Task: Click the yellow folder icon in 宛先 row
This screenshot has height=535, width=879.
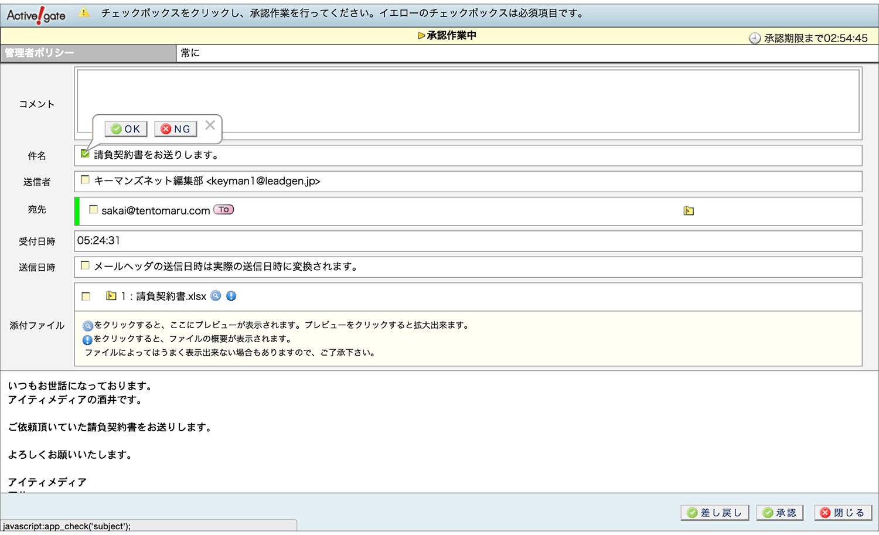Action: [689, 210]
